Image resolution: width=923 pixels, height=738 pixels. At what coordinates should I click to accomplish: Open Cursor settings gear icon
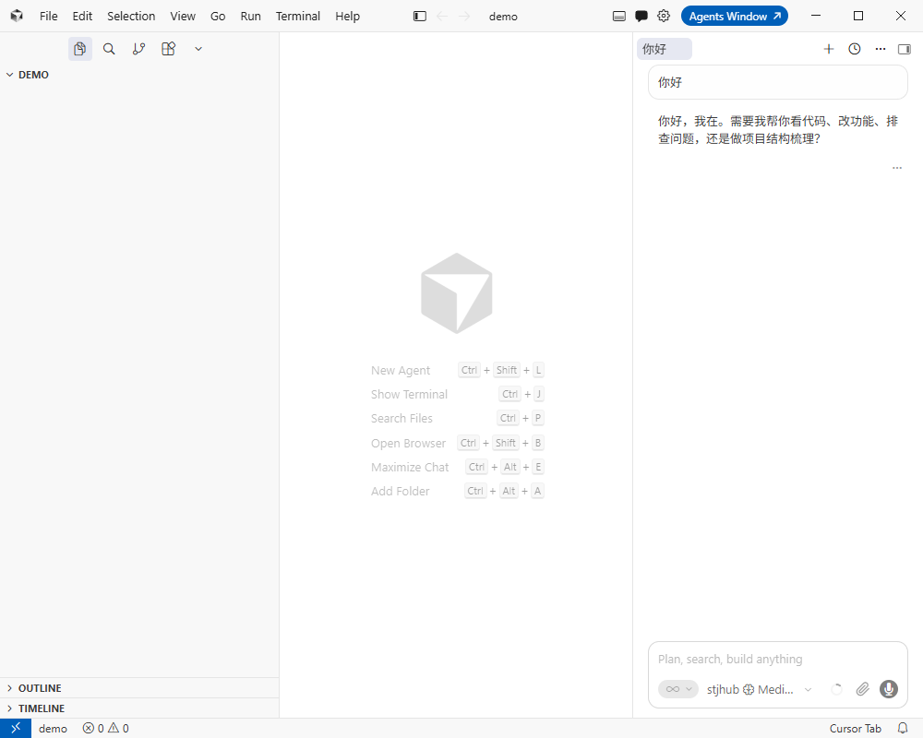[664, 16]
